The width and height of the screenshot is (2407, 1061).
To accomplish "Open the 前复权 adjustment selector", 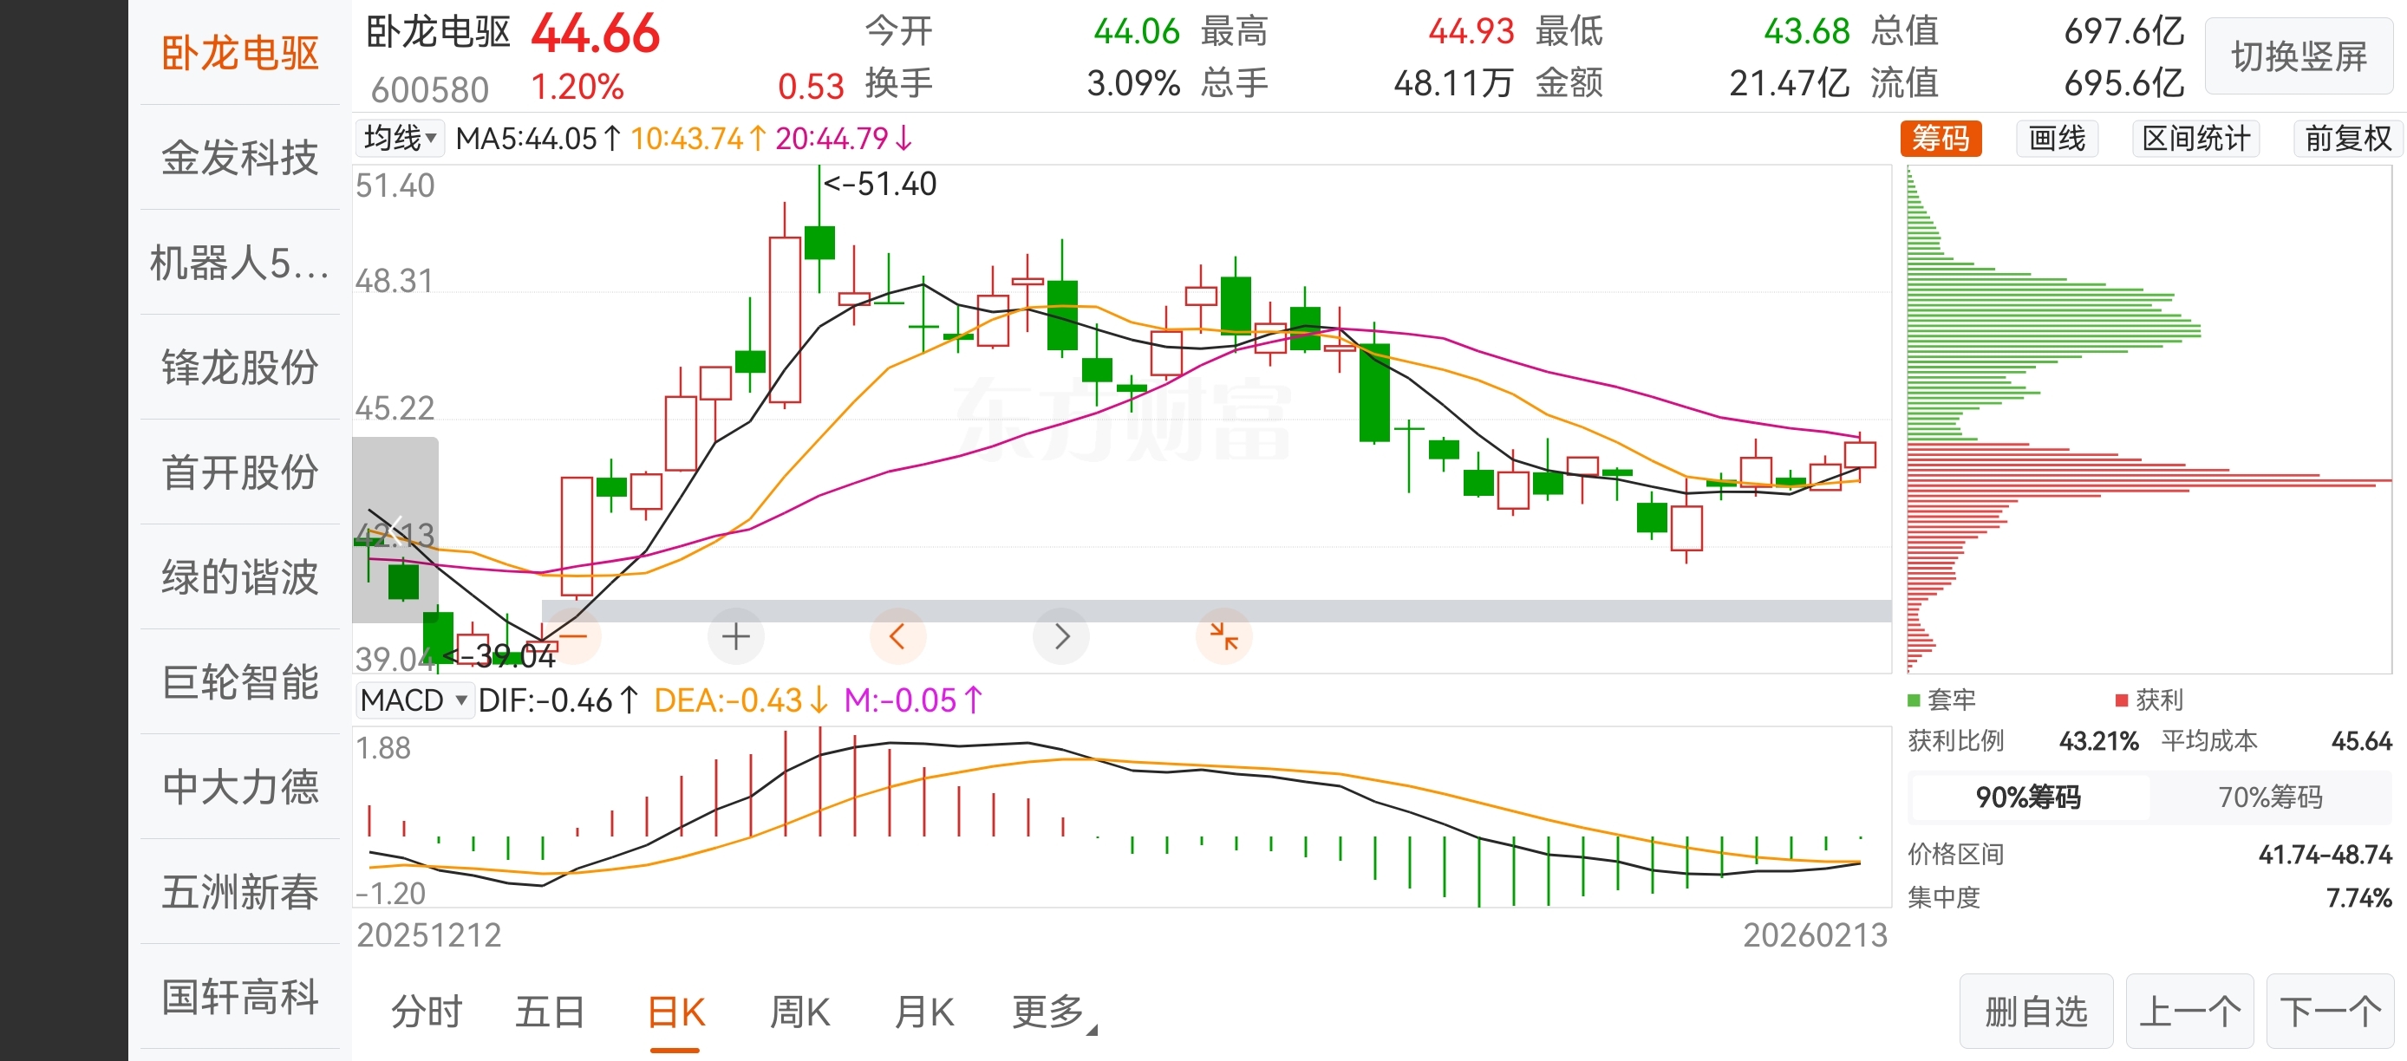I will click(2346, 140).
